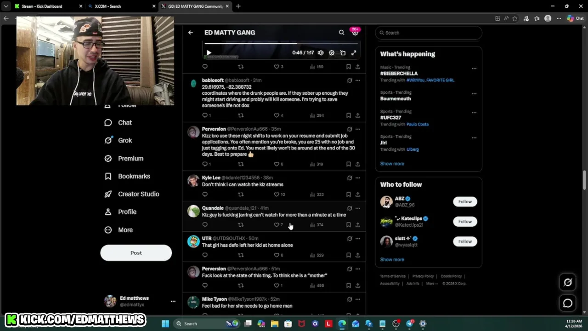Bookmark the bablosoft post
Viewport: 588px width, 331px height.
[349, 115]
